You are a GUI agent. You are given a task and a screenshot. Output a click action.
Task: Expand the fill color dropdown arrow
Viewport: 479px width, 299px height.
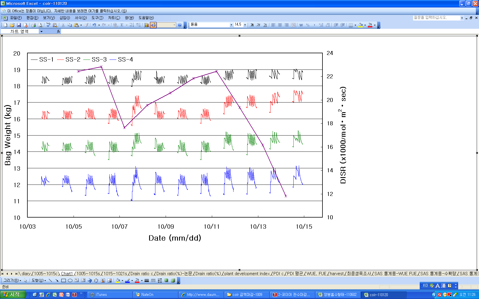(x=365, y=25)
